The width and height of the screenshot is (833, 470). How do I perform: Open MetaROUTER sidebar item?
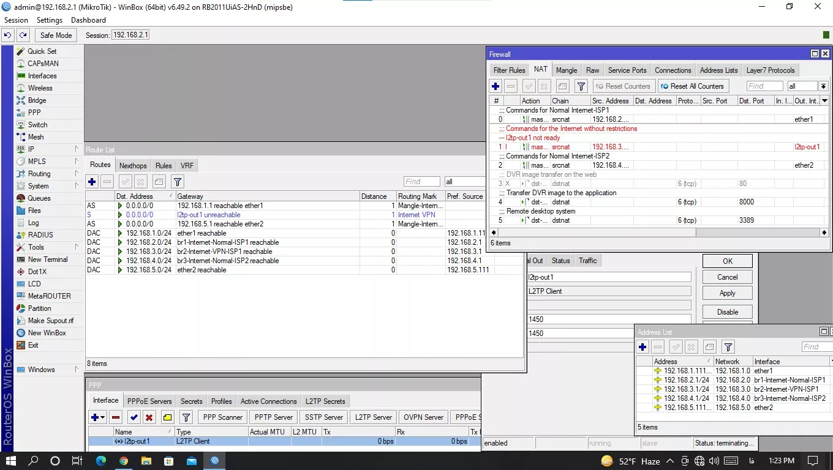click(x=49, y=296)
